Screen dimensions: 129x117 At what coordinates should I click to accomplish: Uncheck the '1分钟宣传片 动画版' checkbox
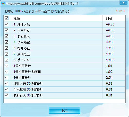point(7,72)
